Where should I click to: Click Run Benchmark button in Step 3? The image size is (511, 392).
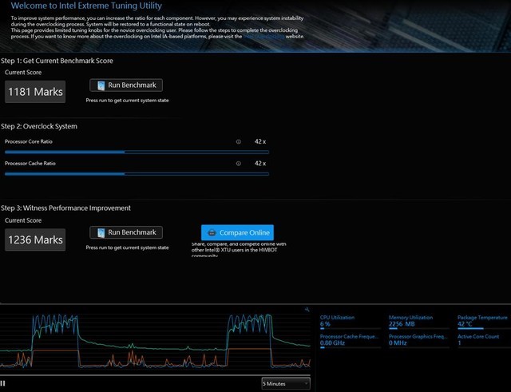126,232
